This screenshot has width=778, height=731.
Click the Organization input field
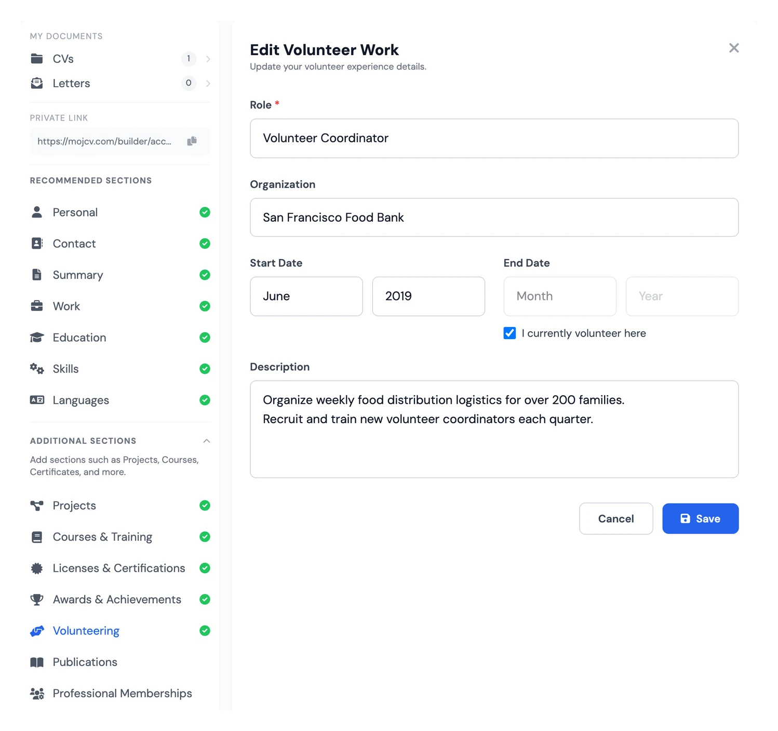494,218
